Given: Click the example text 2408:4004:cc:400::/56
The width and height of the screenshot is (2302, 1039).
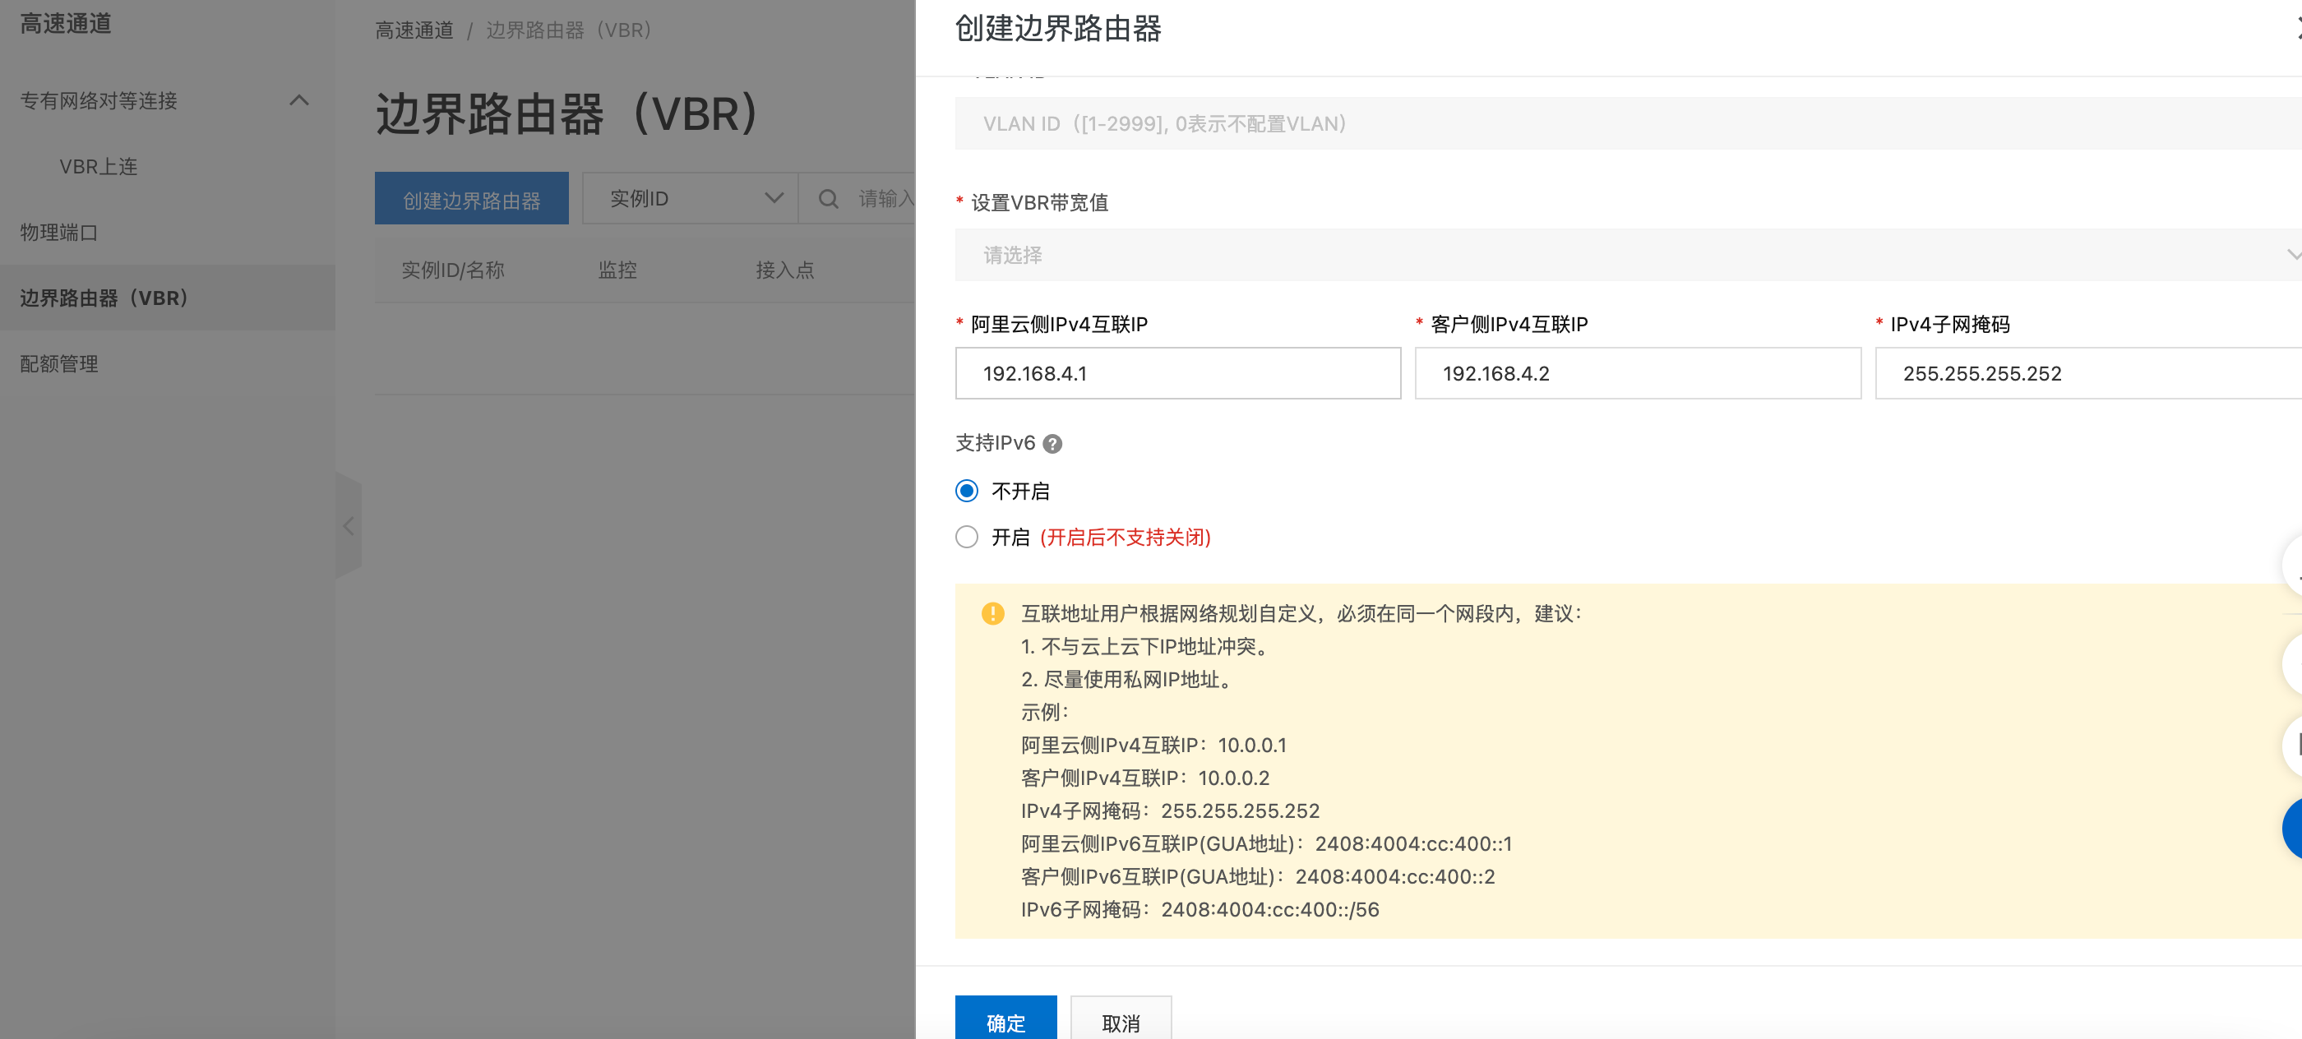Looking at the screenshot, I should coord(1270,909).
